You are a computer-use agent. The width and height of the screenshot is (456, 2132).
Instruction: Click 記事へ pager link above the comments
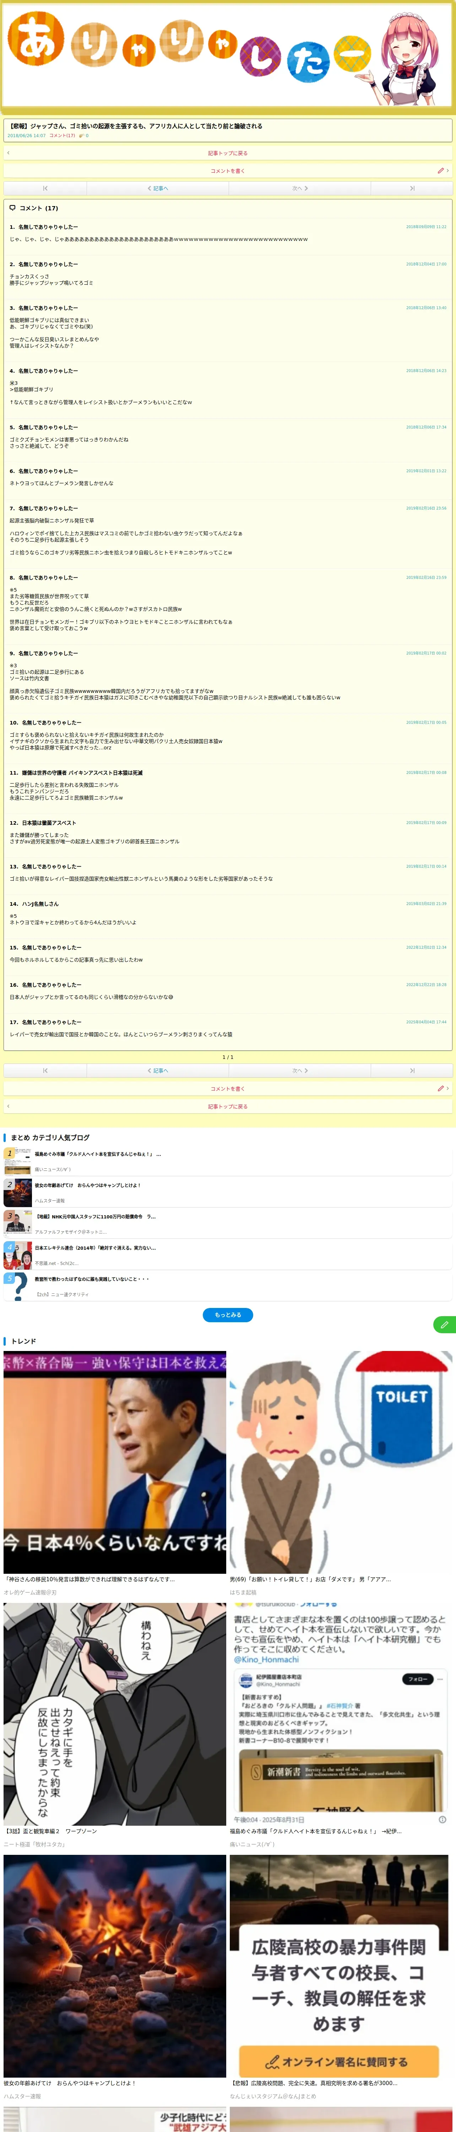[157, 189]
